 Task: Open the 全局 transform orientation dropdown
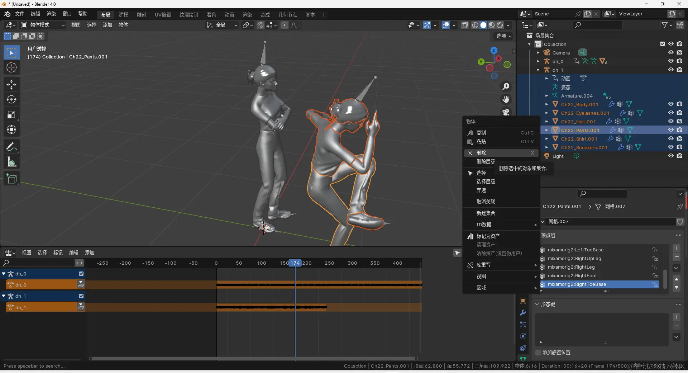[222, 25]
